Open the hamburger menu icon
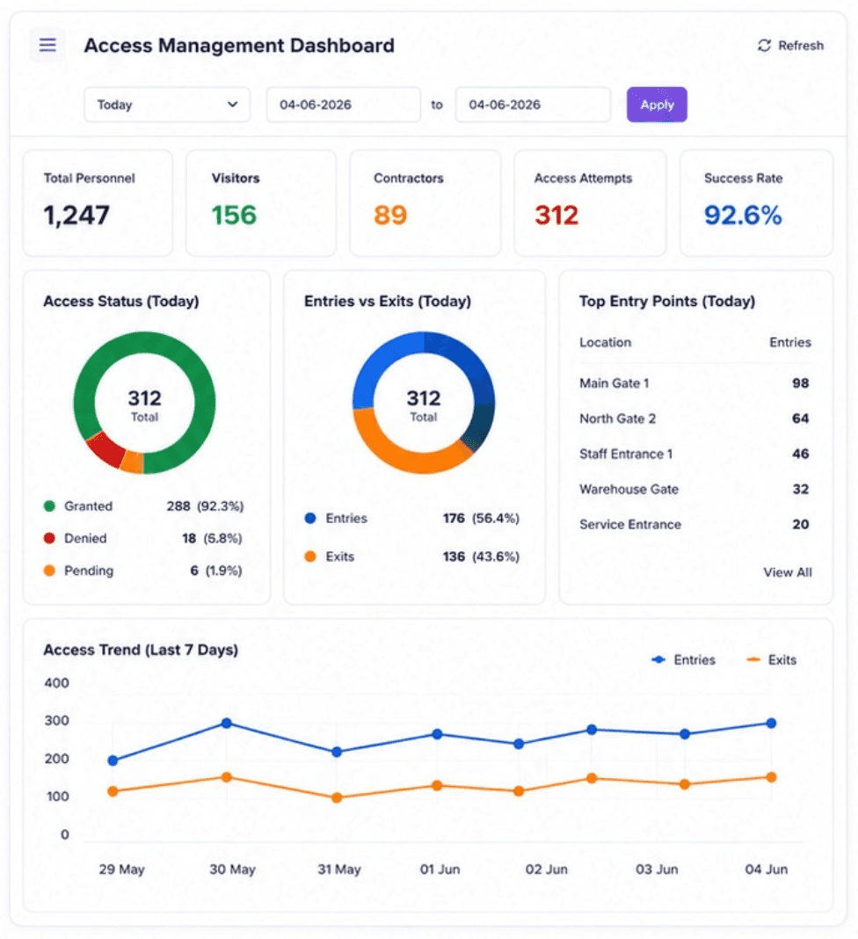Screen dimensions: 858x939 click(x=47, y=45)
